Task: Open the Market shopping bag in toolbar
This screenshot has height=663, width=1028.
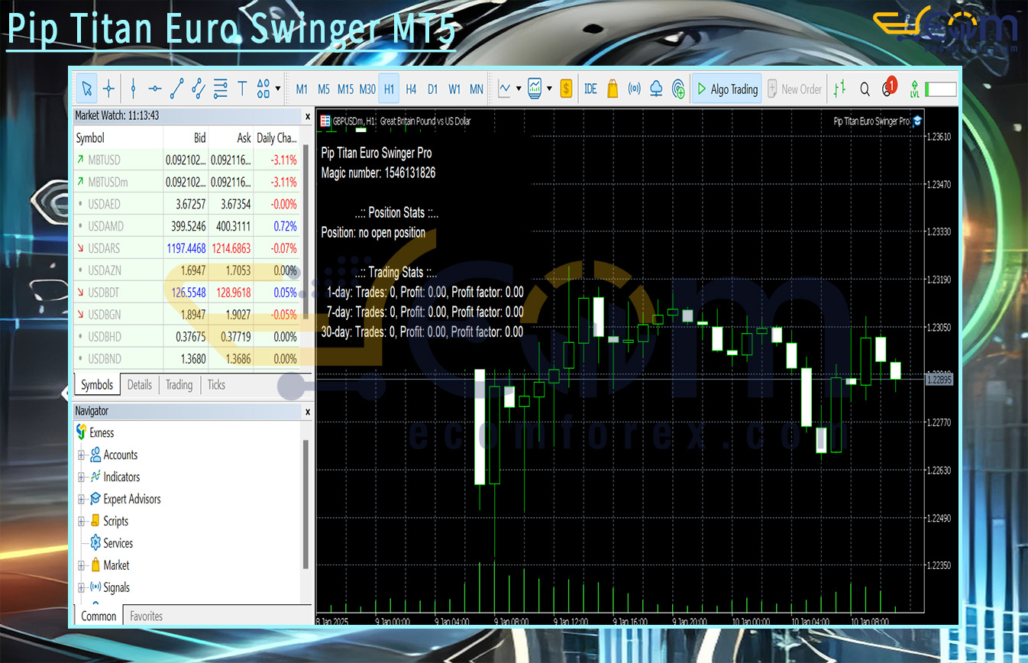Action: tap(613, 89)
